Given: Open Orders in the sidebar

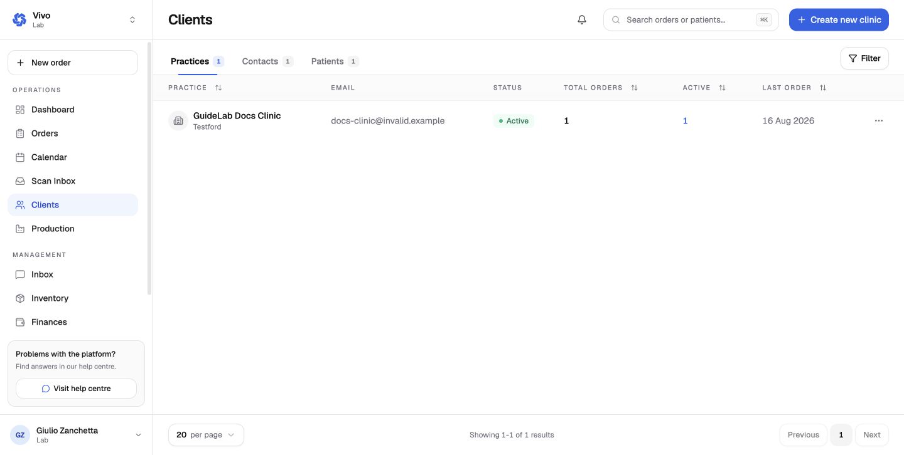Looking at the screenshot, I should pyautogui.click(x=73, y=133).
